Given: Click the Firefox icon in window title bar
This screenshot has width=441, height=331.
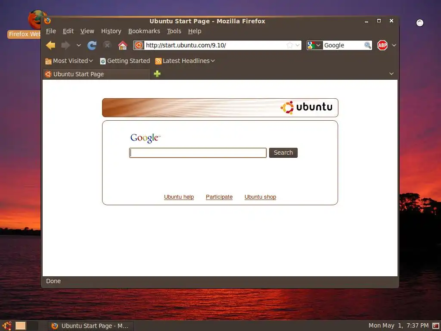Looking at the screenshot, I should 47,21.
